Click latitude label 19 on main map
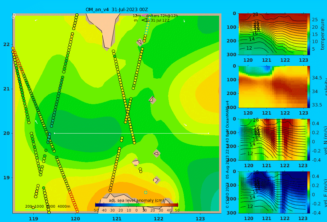The height and width of the screenshot is (222, 327). 7,178
